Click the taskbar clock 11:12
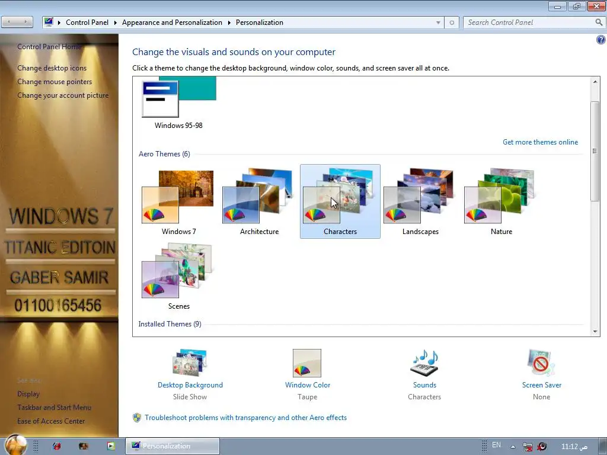Image resolution: width=607 pixels, height=455 pixels. point(574,447)
